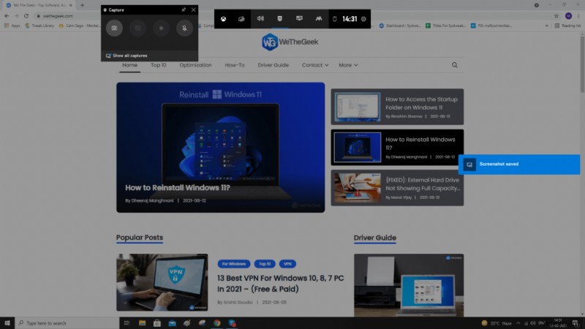The width and height of the screenshot is (585, 329).
Task: Click the External Hard Drive article thumbnail
Action: coord(358,188)
